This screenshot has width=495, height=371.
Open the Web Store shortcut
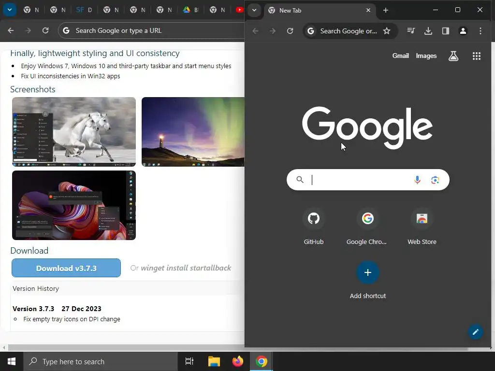pos(422,227)
